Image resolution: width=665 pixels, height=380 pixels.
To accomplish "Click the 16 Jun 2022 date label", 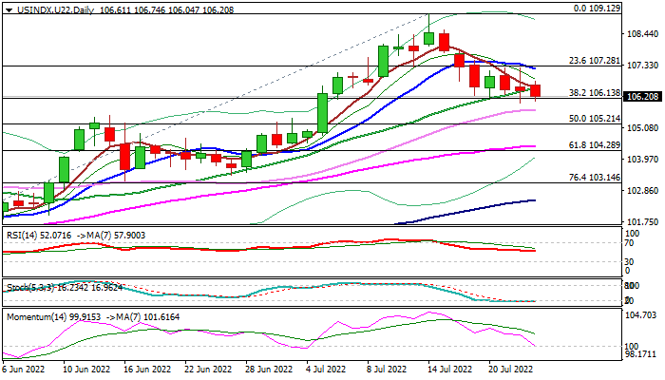I will coord(147,370).
